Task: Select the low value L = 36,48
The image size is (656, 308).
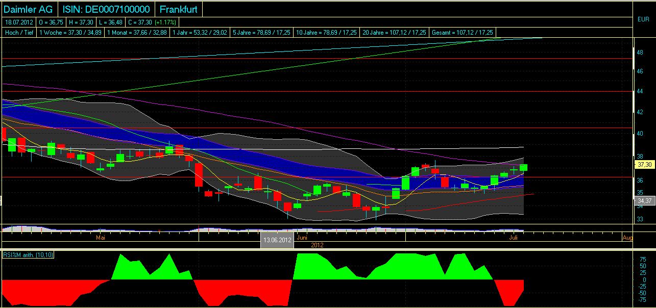Action: (111, 22)
